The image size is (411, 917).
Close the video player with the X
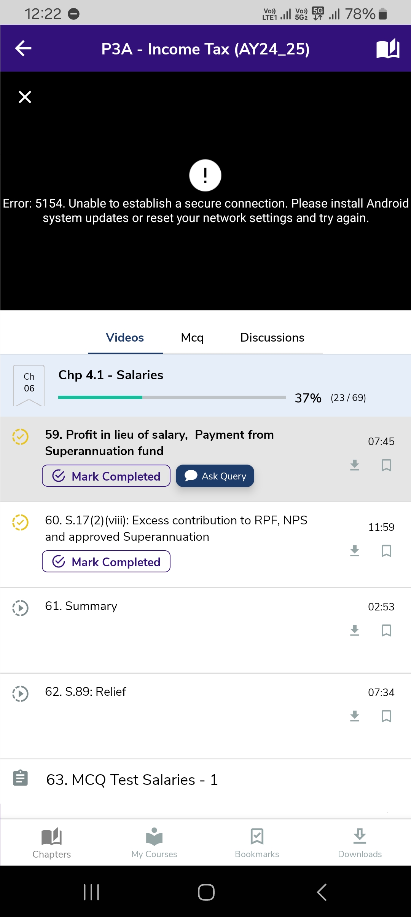point(25,97)
